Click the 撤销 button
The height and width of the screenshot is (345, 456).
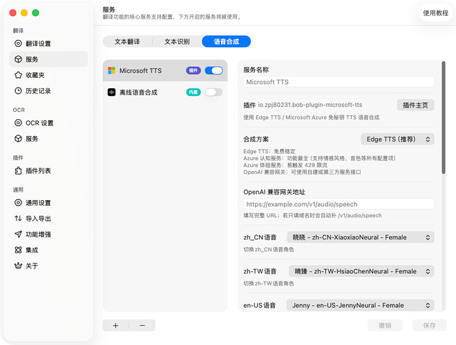(385, 326)
